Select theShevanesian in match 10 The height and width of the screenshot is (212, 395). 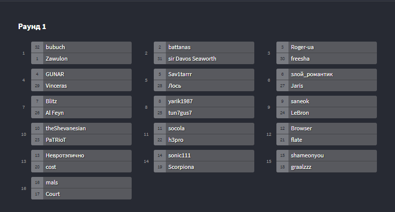click(81, 128)
